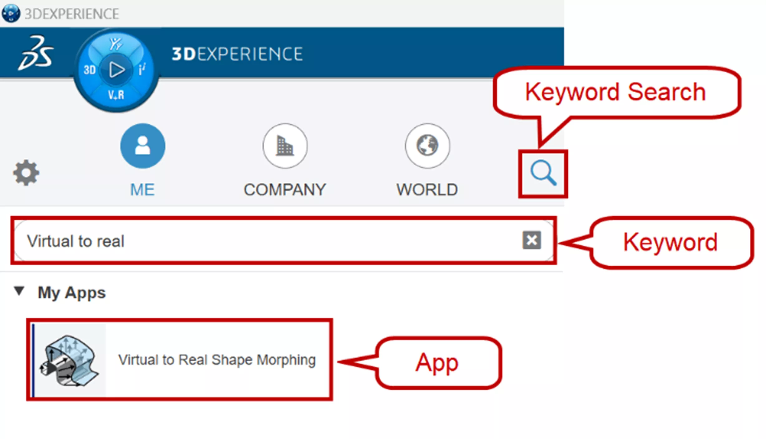Viewport: 766px width, 439px height.
Task: Click the V+R compass quadrant
Action: click(116, 94)
